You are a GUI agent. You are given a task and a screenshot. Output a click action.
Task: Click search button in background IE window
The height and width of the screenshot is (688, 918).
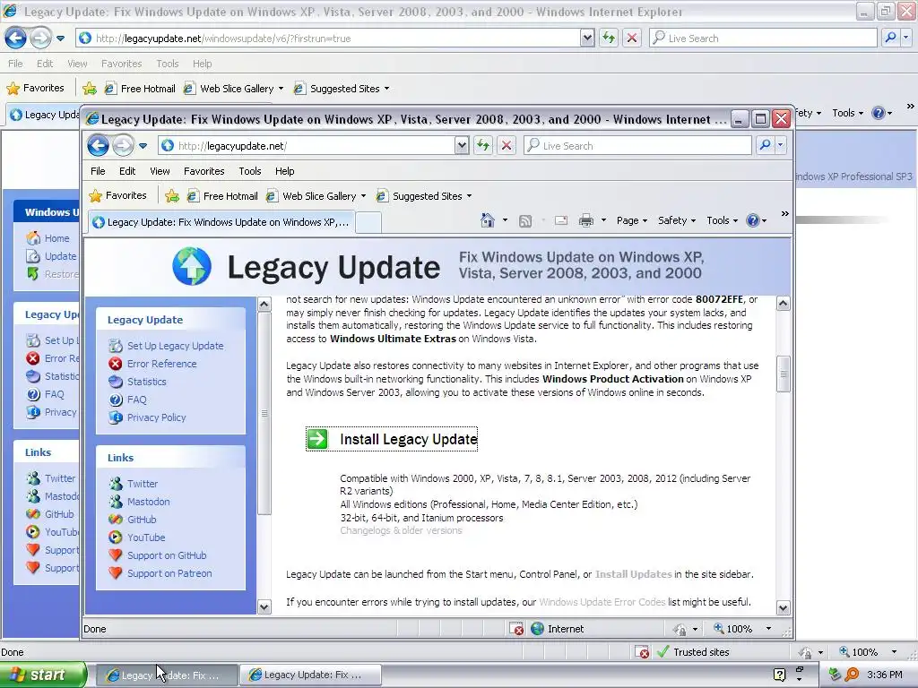coord(890,38)
